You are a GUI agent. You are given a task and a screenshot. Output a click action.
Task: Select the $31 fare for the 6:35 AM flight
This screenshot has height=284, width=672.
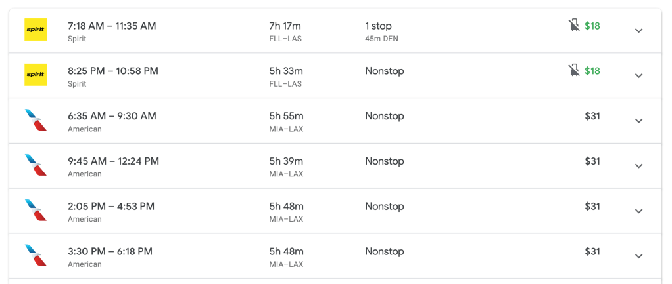[592, 116]
